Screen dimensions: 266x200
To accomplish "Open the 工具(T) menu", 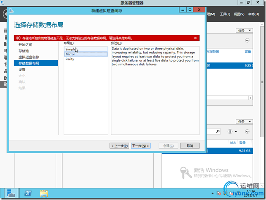I will point(225,14).
